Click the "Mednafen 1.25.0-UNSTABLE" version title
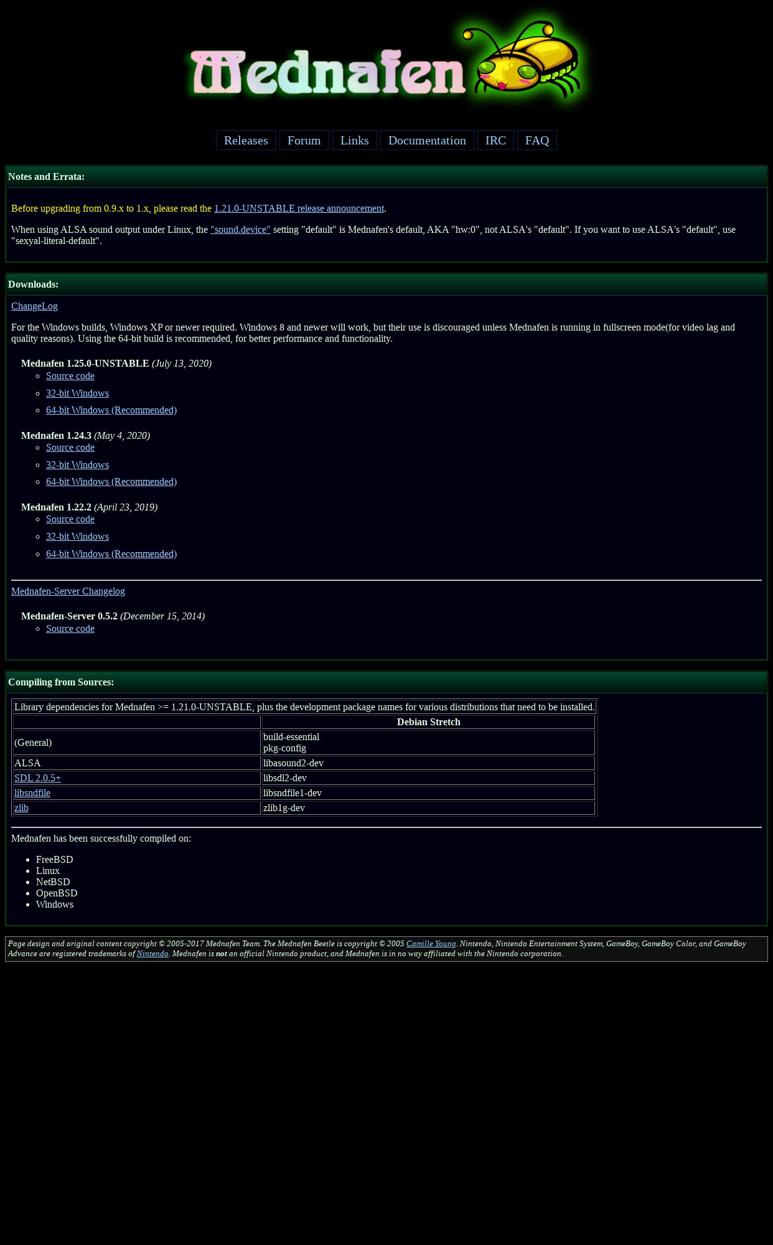The width and height of the screenshot is (773, 1245). pyautogui.click(x=85, y=364)
